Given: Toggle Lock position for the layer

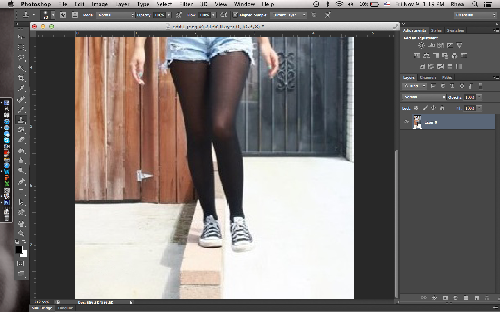Looking at the screenshot, I should coord(433,108).
